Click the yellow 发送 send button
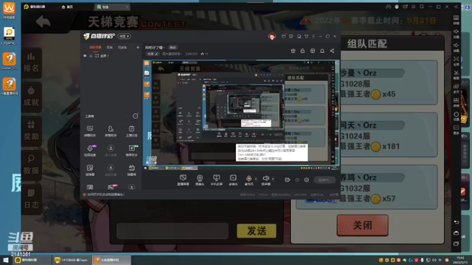Screen dimensions: 472x265 [x=257, y=231]
